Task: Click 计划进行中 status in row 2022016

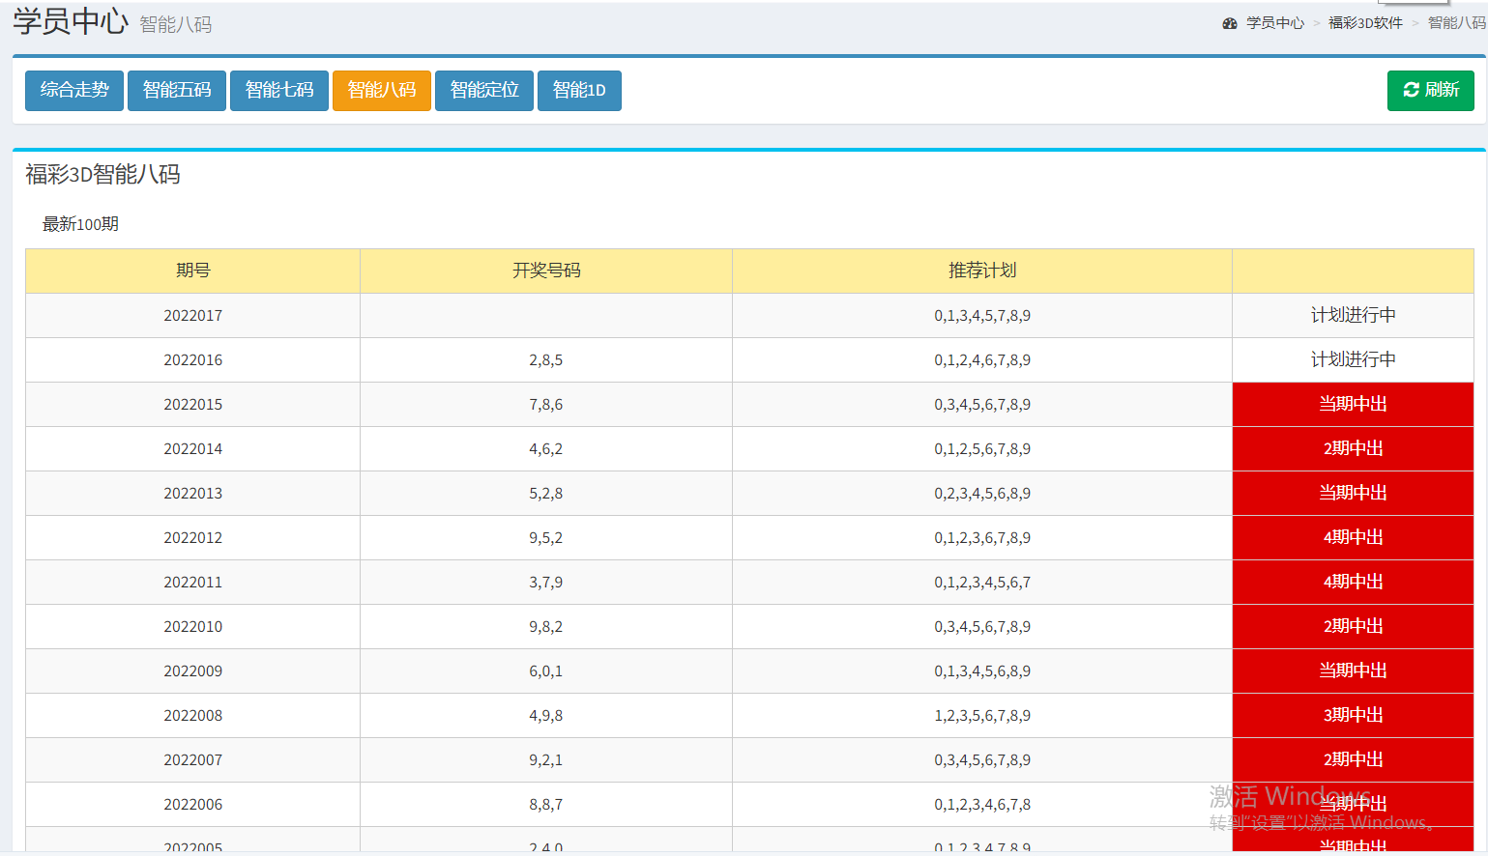Action: [x=1354, y=360]
